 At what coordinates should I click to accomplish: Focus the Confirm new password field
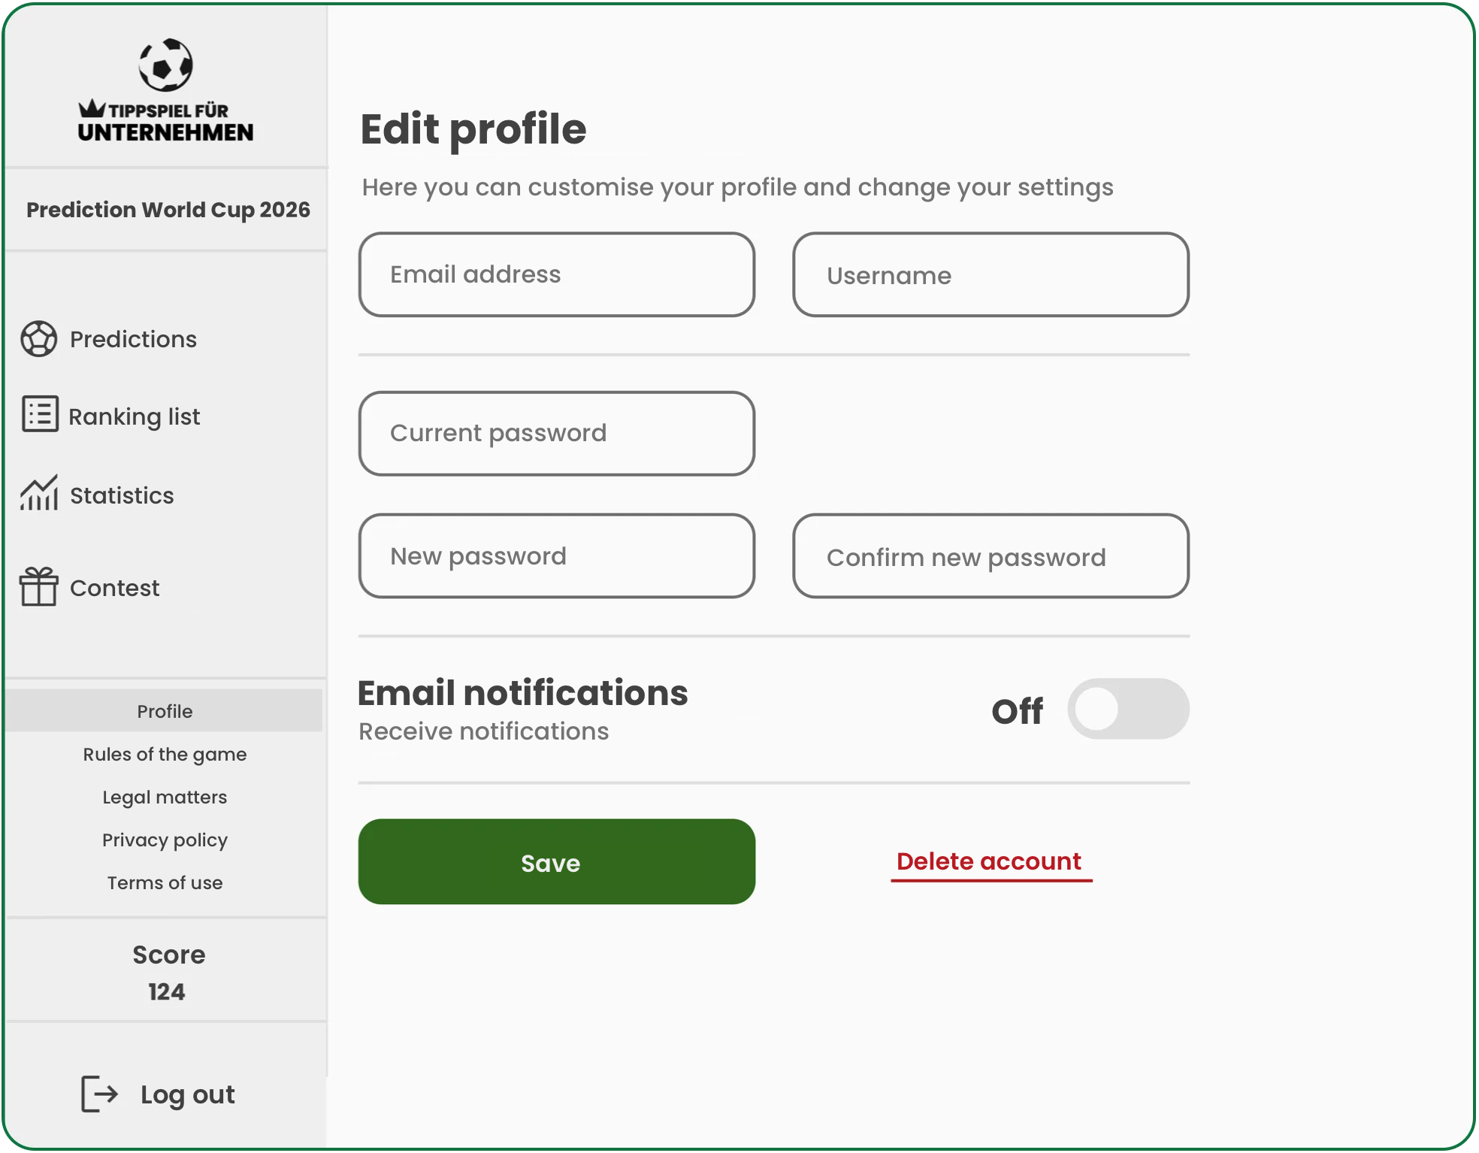click(x=991, y=556)
